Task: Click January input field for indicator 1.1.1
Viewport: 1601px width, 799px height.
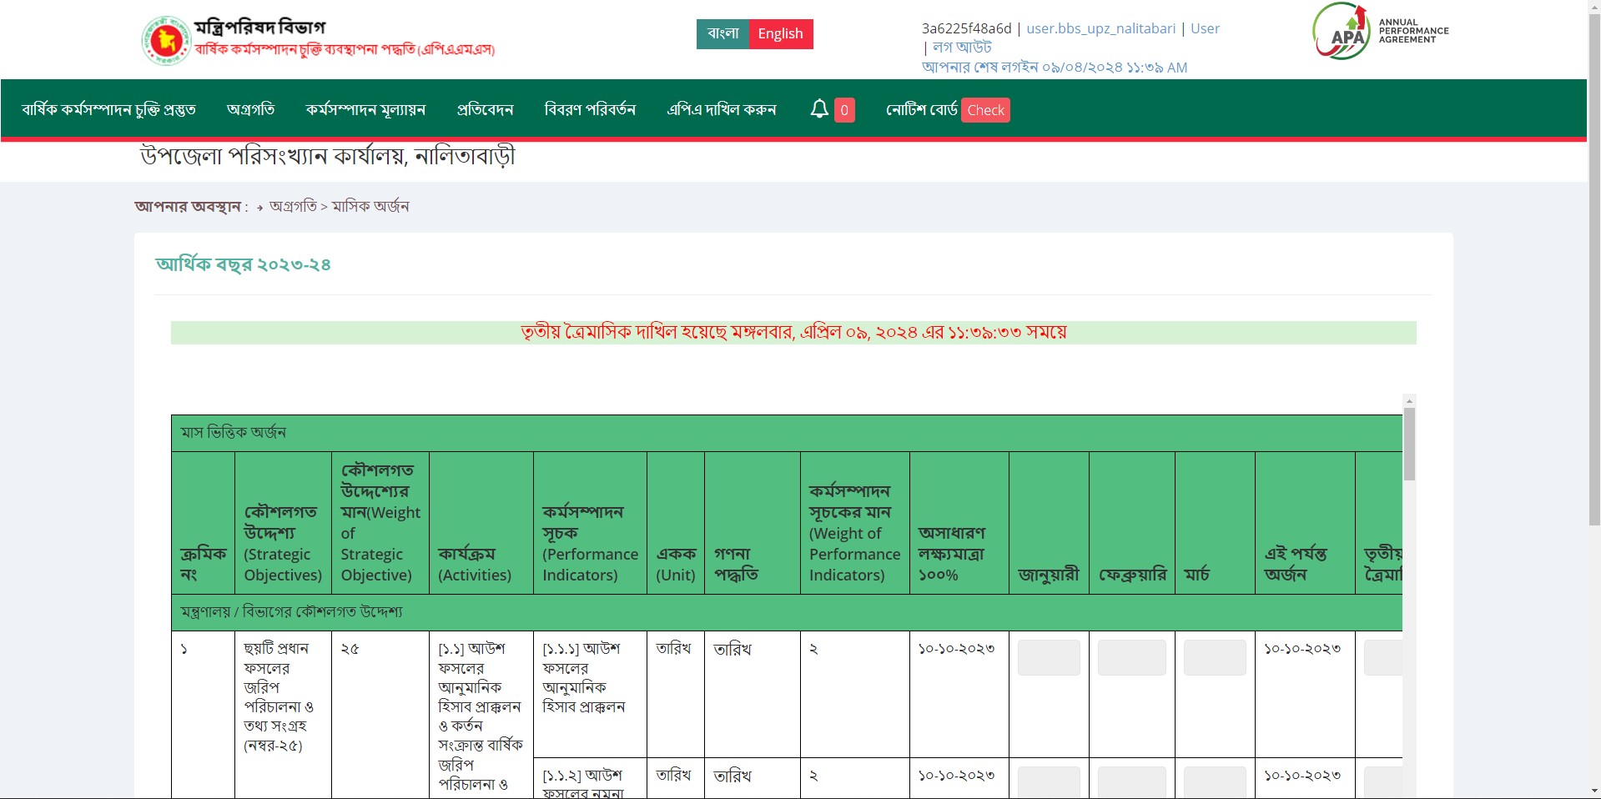Action: tap(1049, 657)
